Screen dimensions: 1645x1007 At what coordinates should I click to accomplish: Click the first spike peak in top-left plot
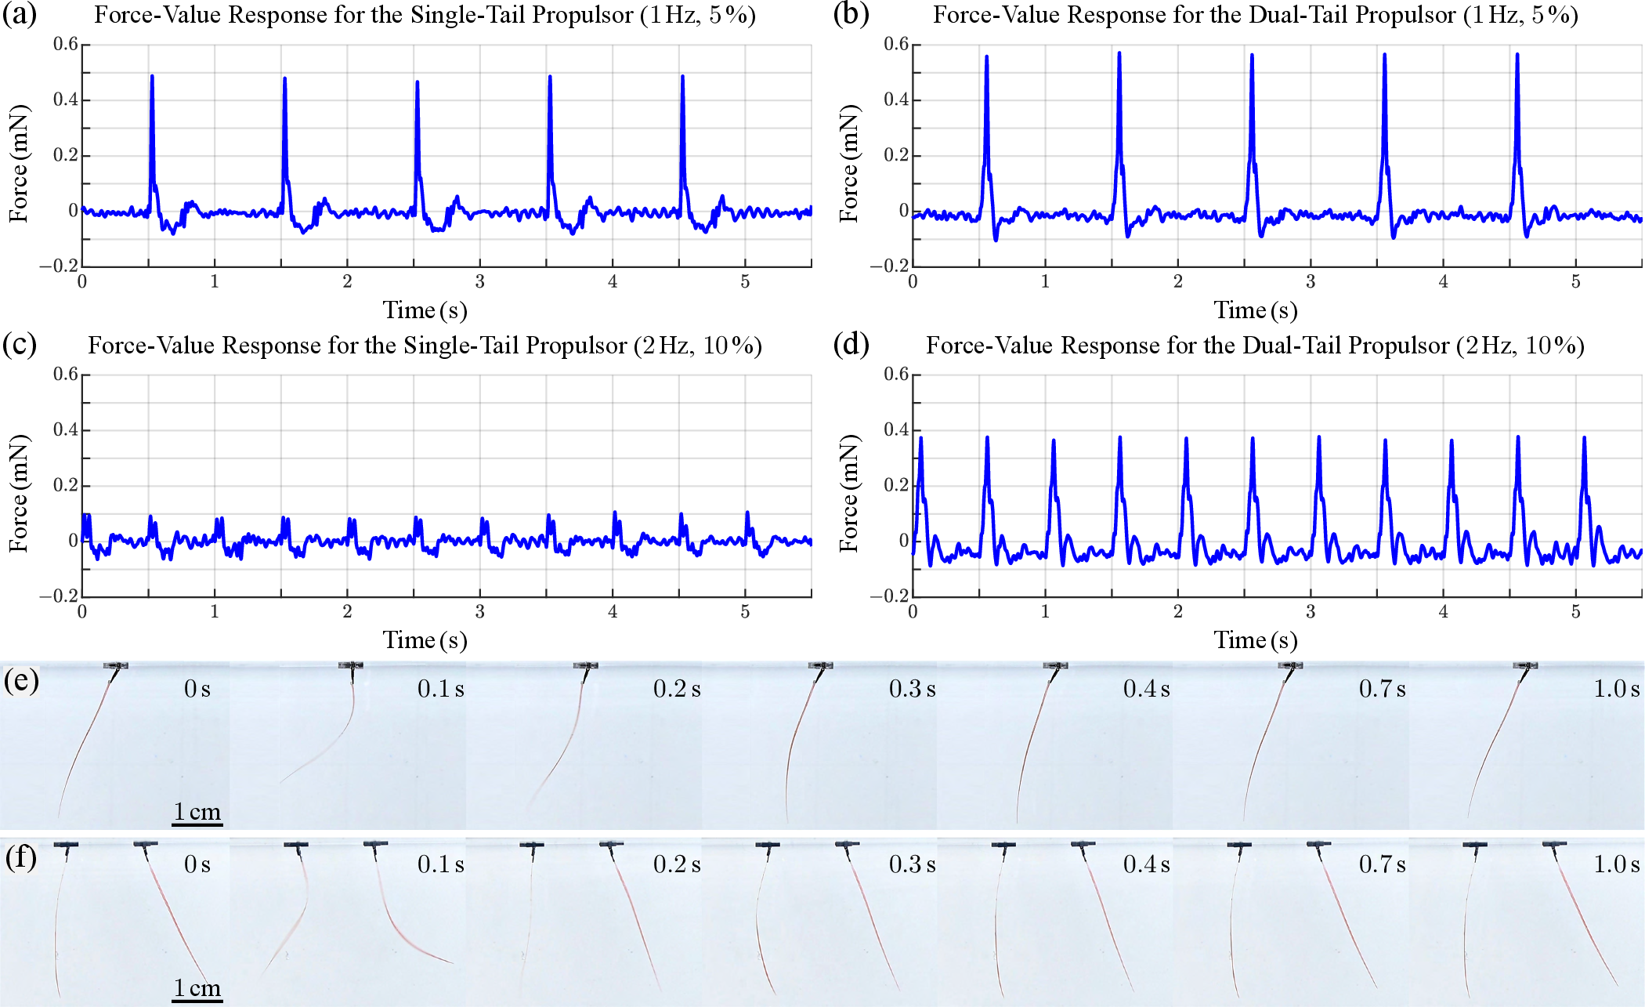coord(152,78)
